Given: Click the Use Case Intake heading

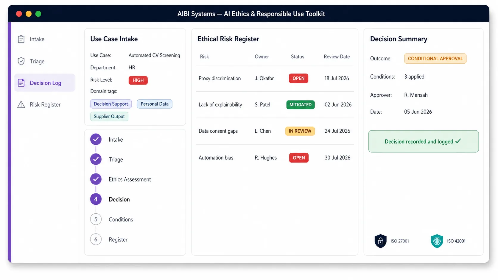Looking at the screenshot, I should (114, 39).
